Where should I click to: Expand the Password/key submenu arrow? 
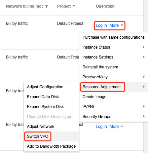(x=144, y=77)
